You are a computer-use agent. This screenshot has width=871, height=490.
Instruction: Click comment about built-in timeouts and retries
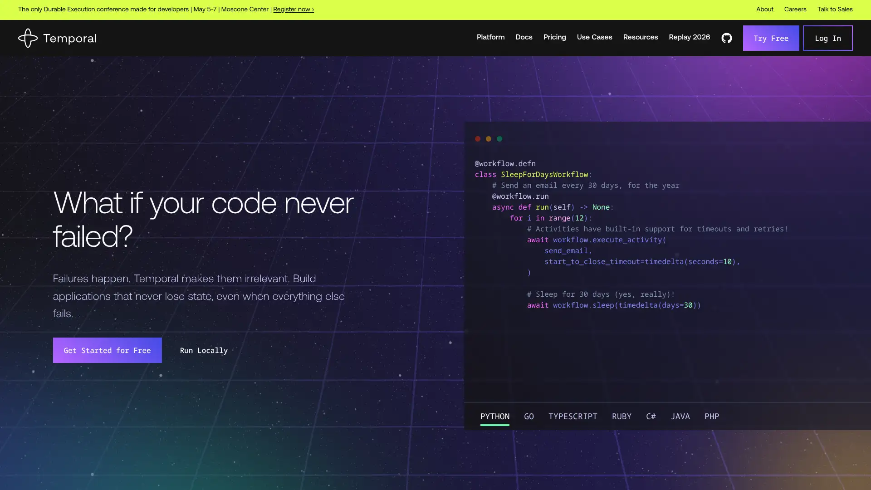tap(657, 229)
